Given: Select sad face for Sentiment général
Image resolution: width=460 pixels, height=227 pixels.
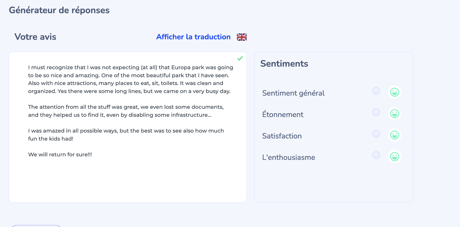Looking at the screenshot, I should click(376, 91).
